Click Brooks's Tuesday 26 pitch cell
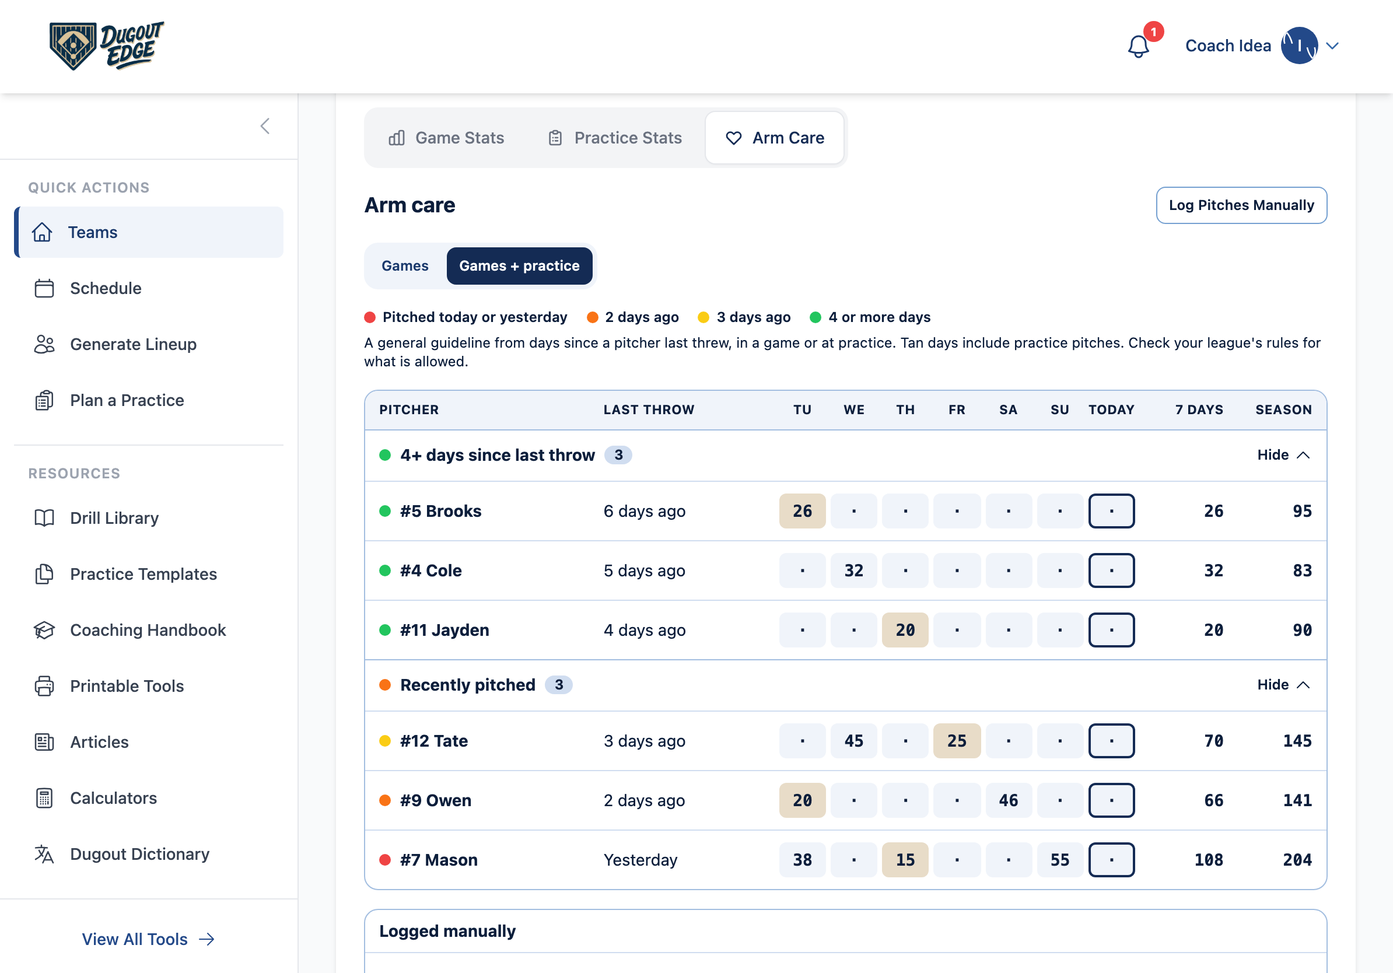 pyautogui.click(x=802, y=512)
